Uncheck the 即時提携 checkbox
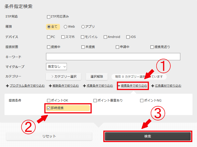 click(48, 108)
